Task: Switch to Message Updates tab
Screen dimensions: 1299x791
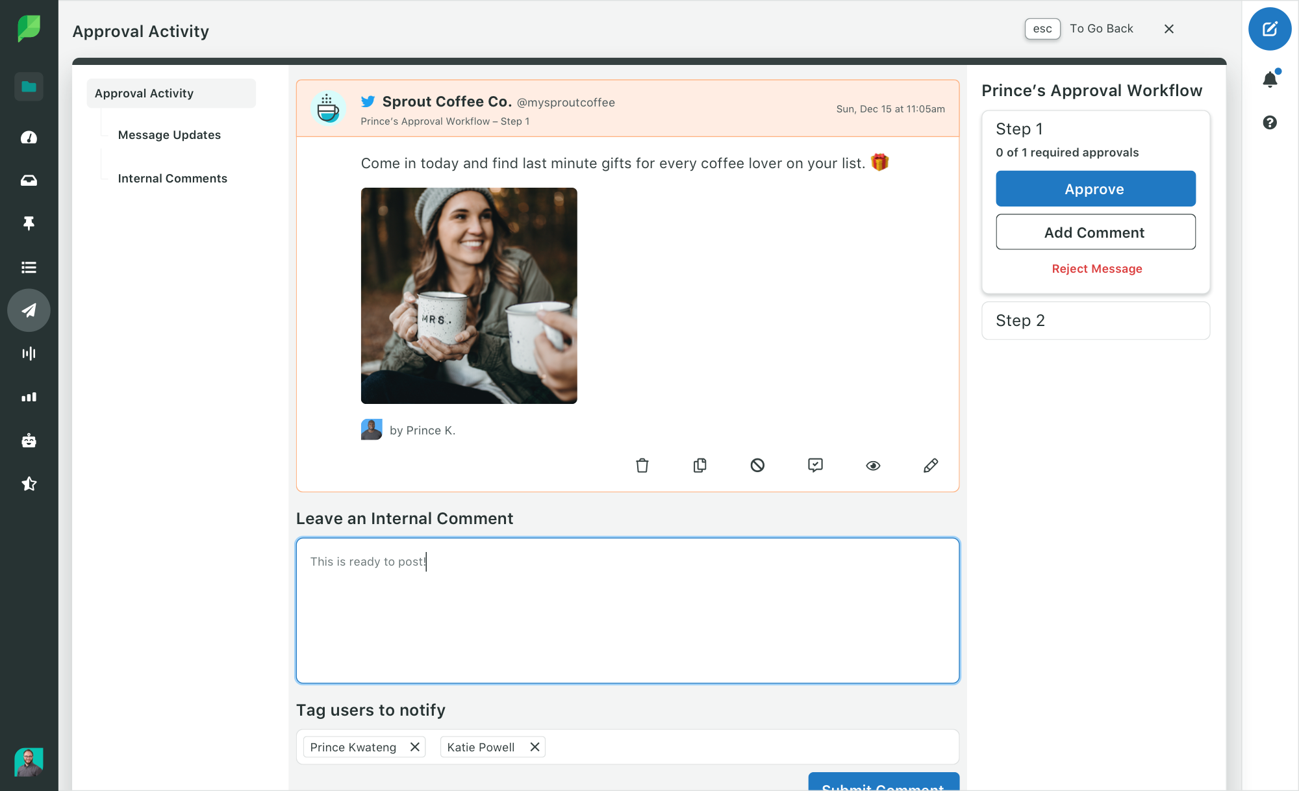Action: [x=170, y=134]
